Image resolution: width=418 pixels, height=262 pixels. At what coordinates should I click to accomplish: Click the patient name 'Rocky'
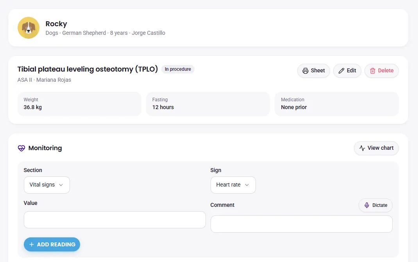(x=56, y=24)
